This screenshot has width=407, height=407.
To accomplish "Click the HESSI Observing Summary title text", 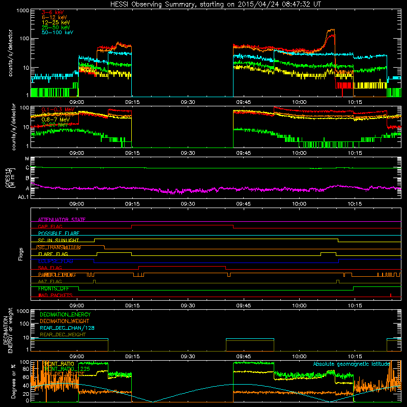I will [215, 5].
